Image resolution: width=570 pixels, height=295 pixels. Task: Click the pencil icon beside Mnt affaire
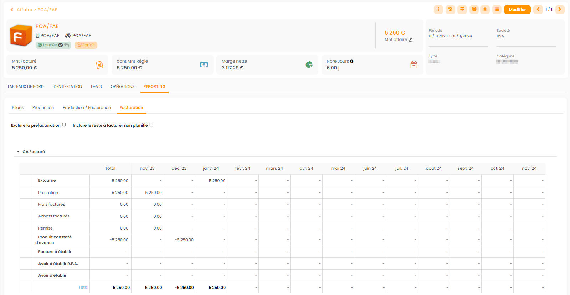(411, 40)
